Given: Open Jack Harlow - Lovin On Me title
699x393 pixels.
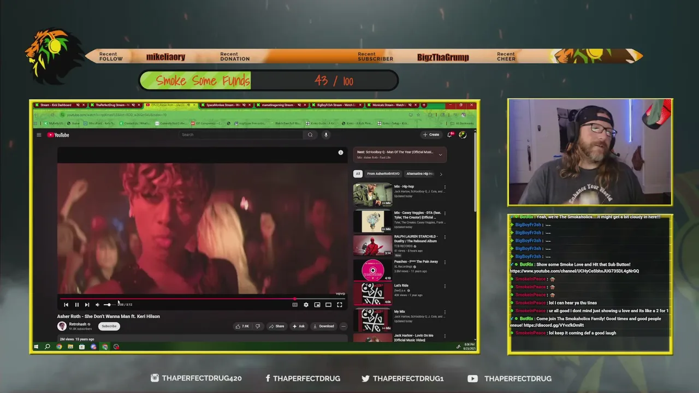Looking at the screenshot, I should point(413,337).
